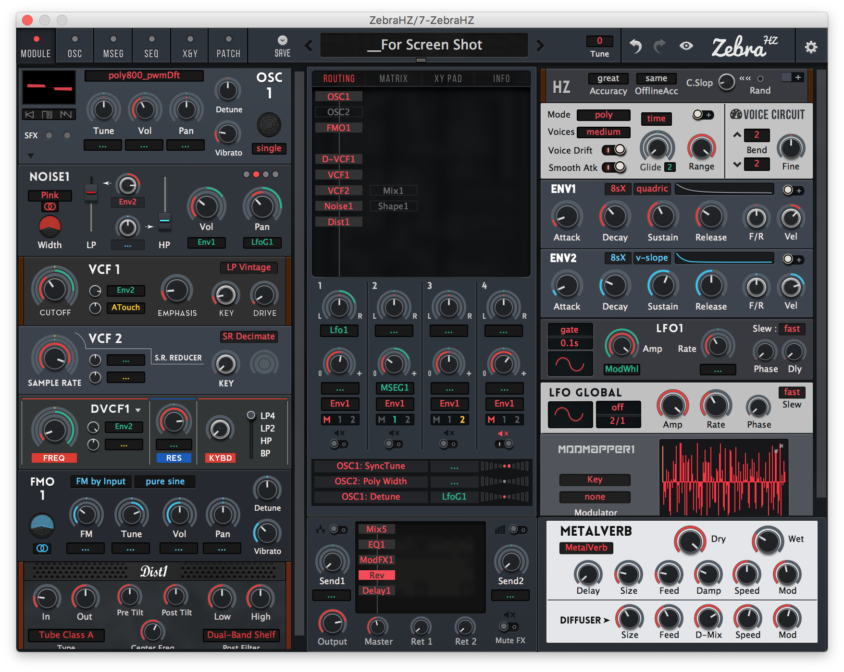Open the ENV1 quadric curve dropdown
The image size is (844, 672).
click(x=652, y=189)
